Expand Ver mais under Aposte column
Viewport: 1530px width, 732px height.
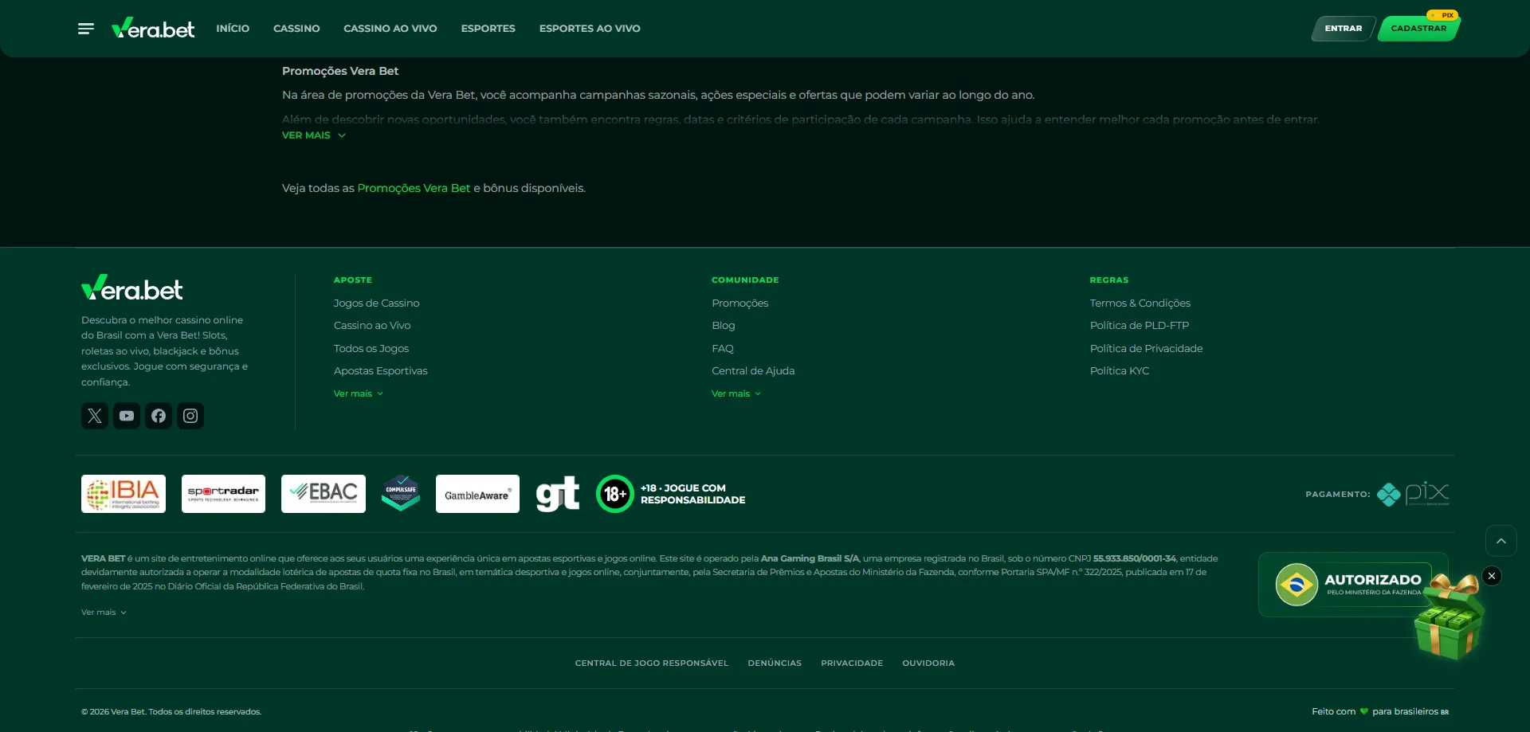click(x=359, y=393)
